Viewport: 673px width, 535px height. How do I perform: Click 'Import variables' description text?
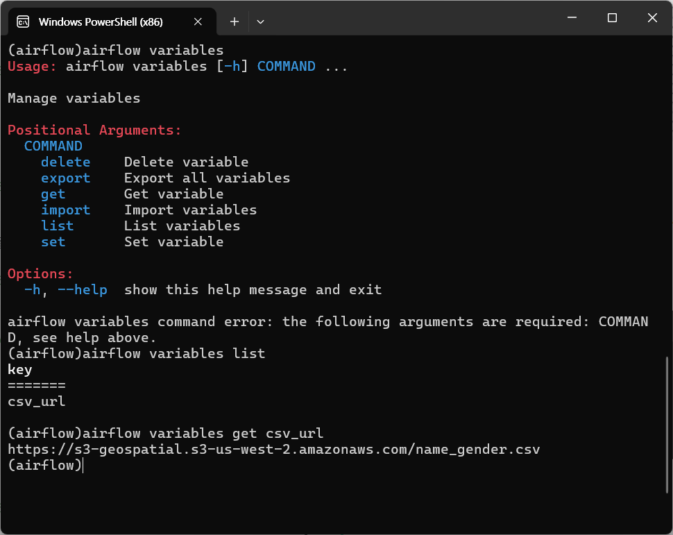point(191,210)
